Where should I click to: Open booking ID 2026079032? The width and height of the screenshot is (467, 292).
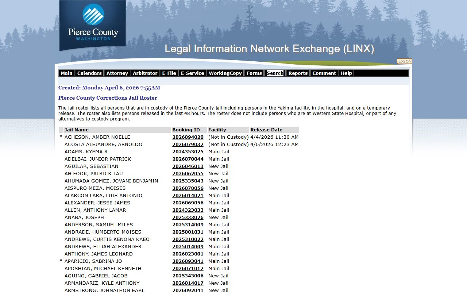188,145
